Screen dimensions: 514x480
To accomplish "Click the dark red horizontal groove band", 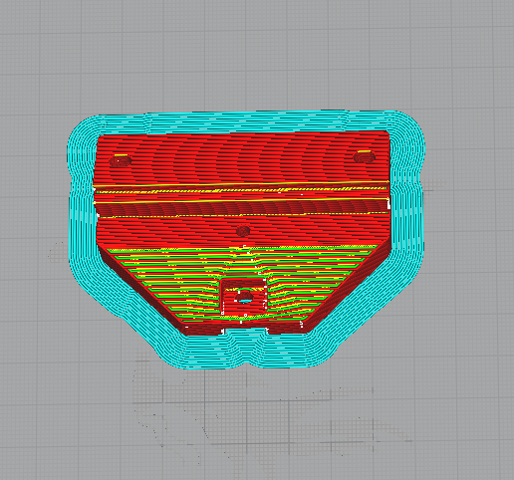I will click(242, 209).
